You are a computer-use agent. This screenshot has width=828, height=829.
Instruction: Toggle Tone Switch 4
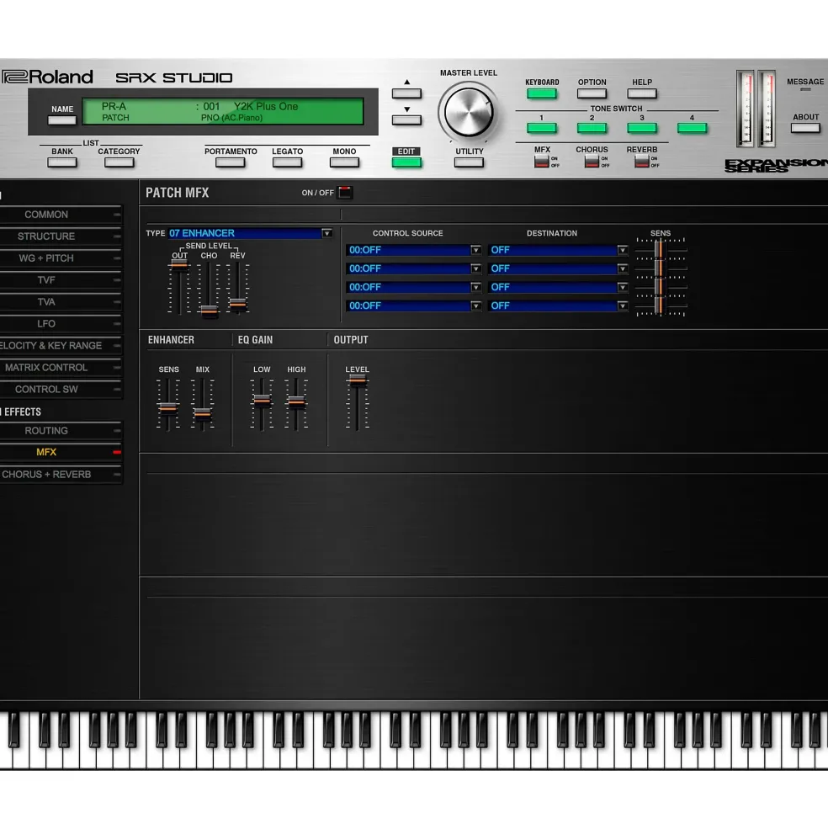[x=692, y=128]
